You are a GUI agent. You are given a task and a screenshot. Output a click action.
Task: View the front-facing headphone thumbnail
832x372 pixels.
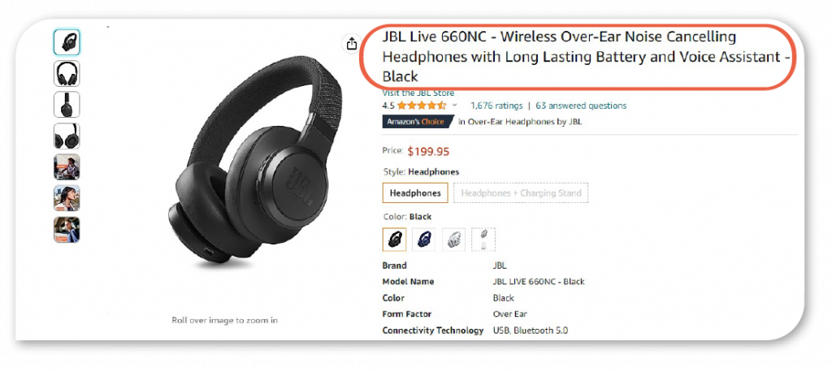67,73
